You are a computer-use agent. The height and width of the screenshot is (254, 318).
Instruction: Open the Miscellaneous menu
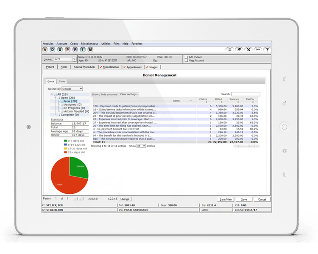89,44
